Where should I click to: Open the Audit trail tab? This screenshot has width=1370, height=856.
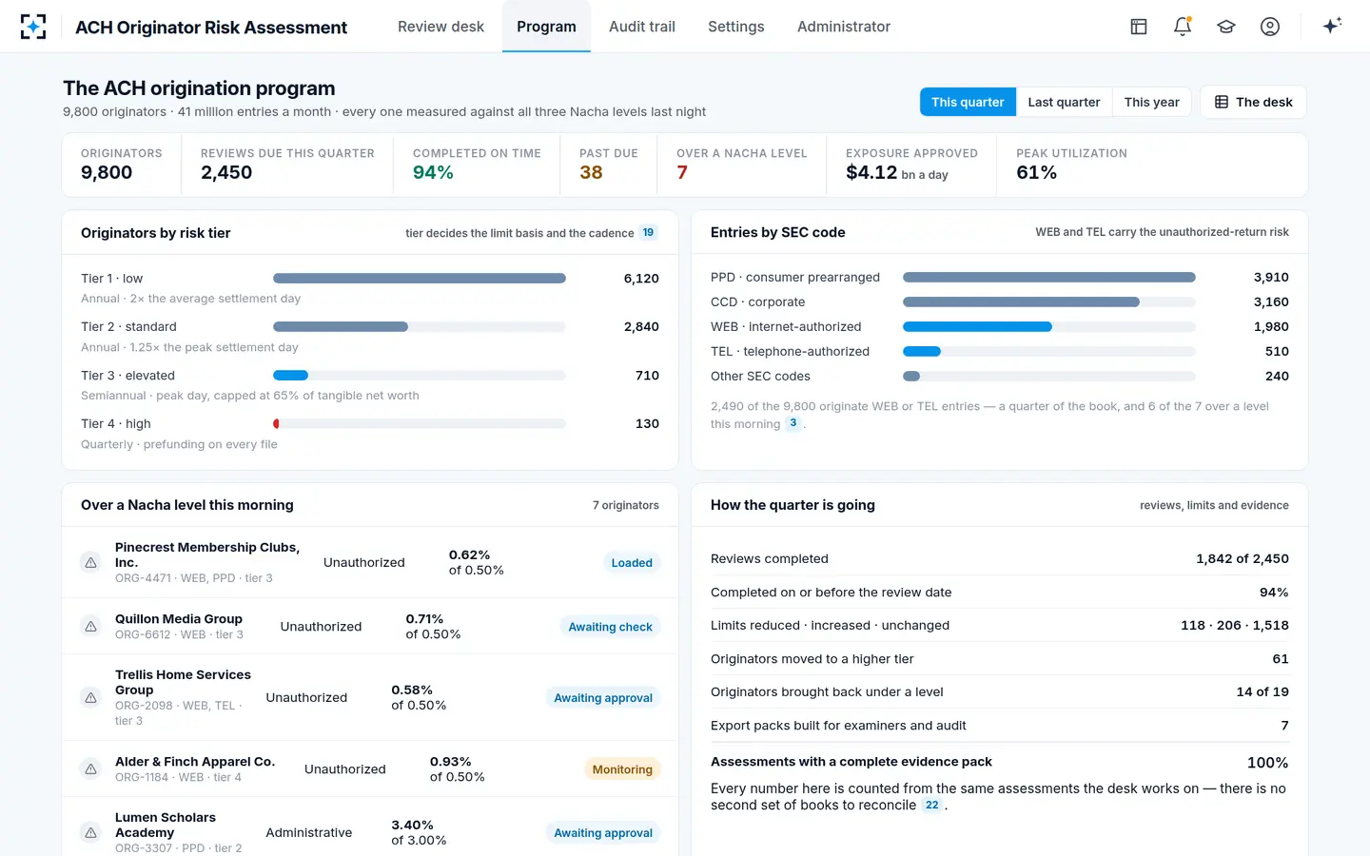pyautogui.click(x=642, y=27)
